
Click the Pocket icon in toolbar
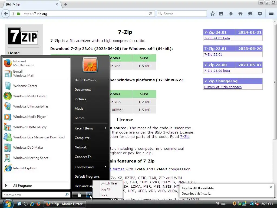tap(260, 14)
